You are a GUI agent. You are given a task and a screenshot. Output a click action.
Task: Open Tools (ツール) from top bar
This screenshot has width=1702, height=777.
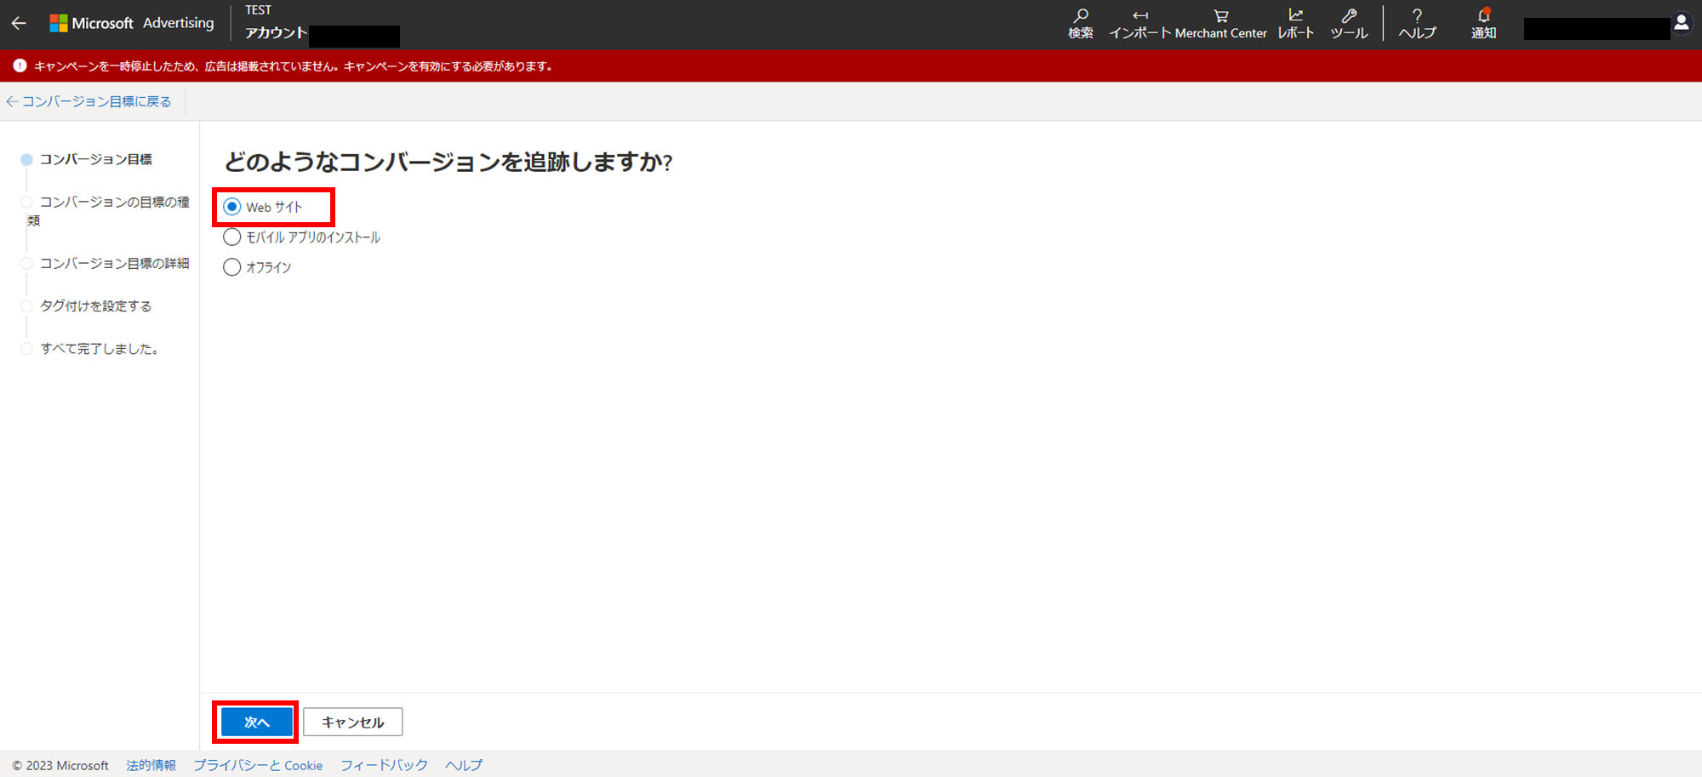point(1349,24)
